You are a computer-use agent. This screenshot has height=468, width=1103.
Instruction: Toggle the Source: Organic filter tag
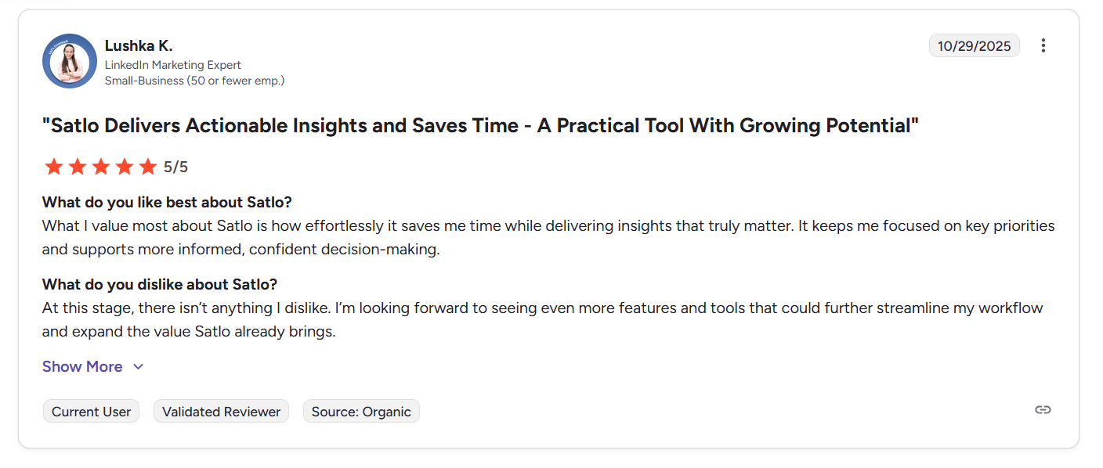361,411
